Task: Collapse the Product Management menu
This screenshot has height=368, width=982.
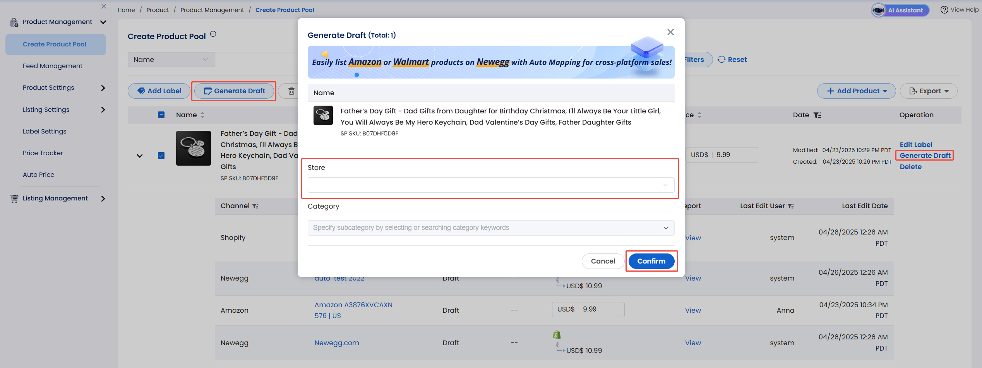Action: [x=103, y=22]
